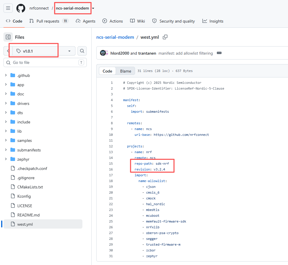Expand the samples folder chevron
The width and height of the screenshot is (288, 265).
pyautogui.click(x=6, y=140)
